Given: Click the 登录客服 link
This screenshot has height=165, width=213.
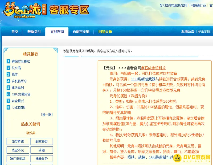Looking at the screenshot, I should (204, 32).
